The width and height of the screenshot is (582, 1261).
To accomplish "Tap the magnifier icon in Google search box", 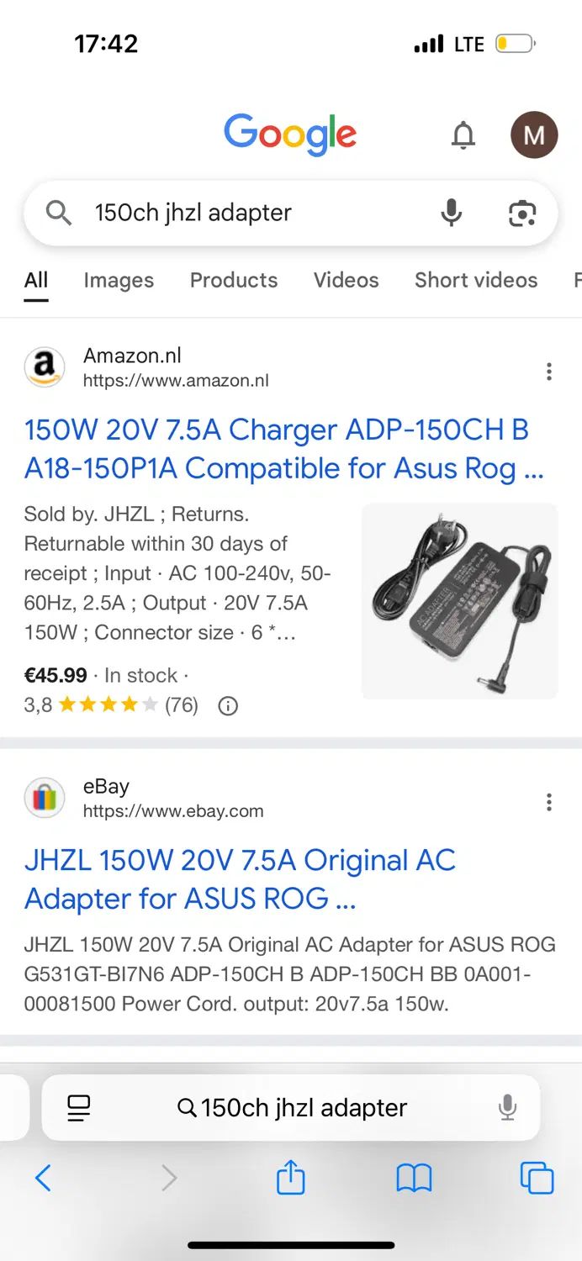I will point(58,214).
